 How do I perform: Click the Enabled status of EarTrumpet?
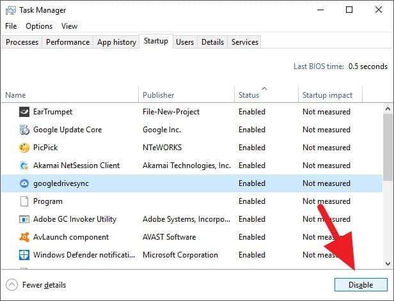252,112
